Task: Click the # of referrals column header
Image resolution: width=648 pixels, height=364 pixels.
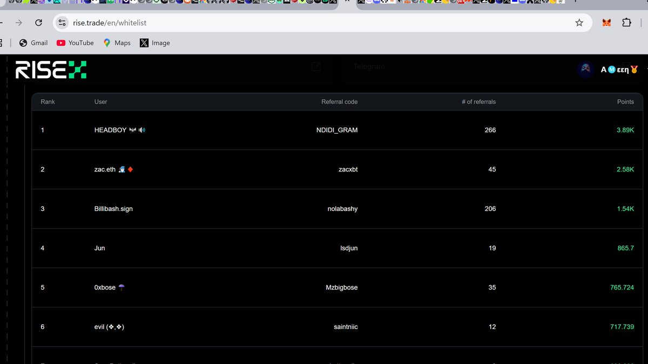Action: (478, 102)
